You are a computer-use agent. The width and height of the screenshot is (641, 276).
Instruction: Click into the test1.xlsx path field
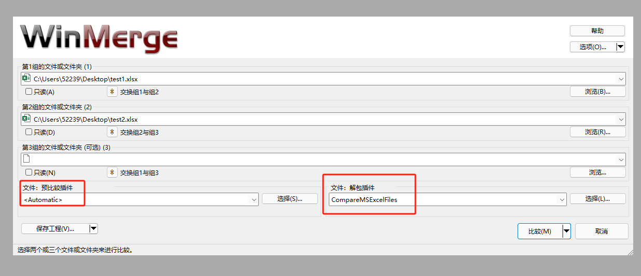pos(323,79)
